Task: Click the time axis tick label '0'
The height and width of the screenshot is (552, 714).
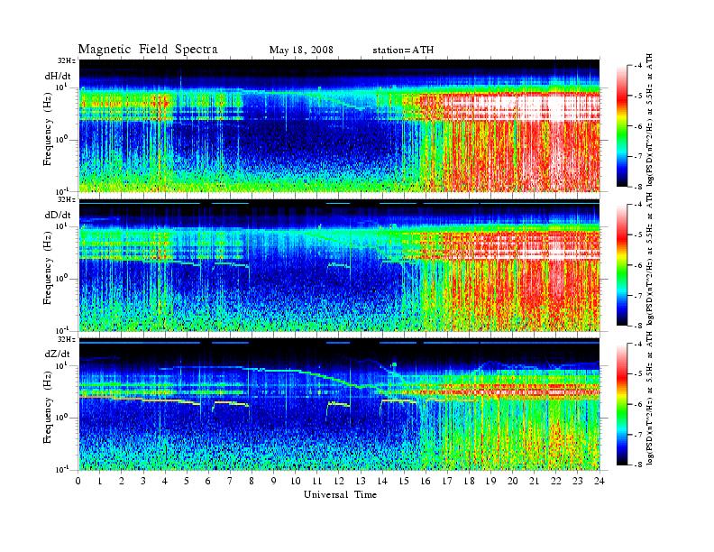Action: tap(78, 481)
